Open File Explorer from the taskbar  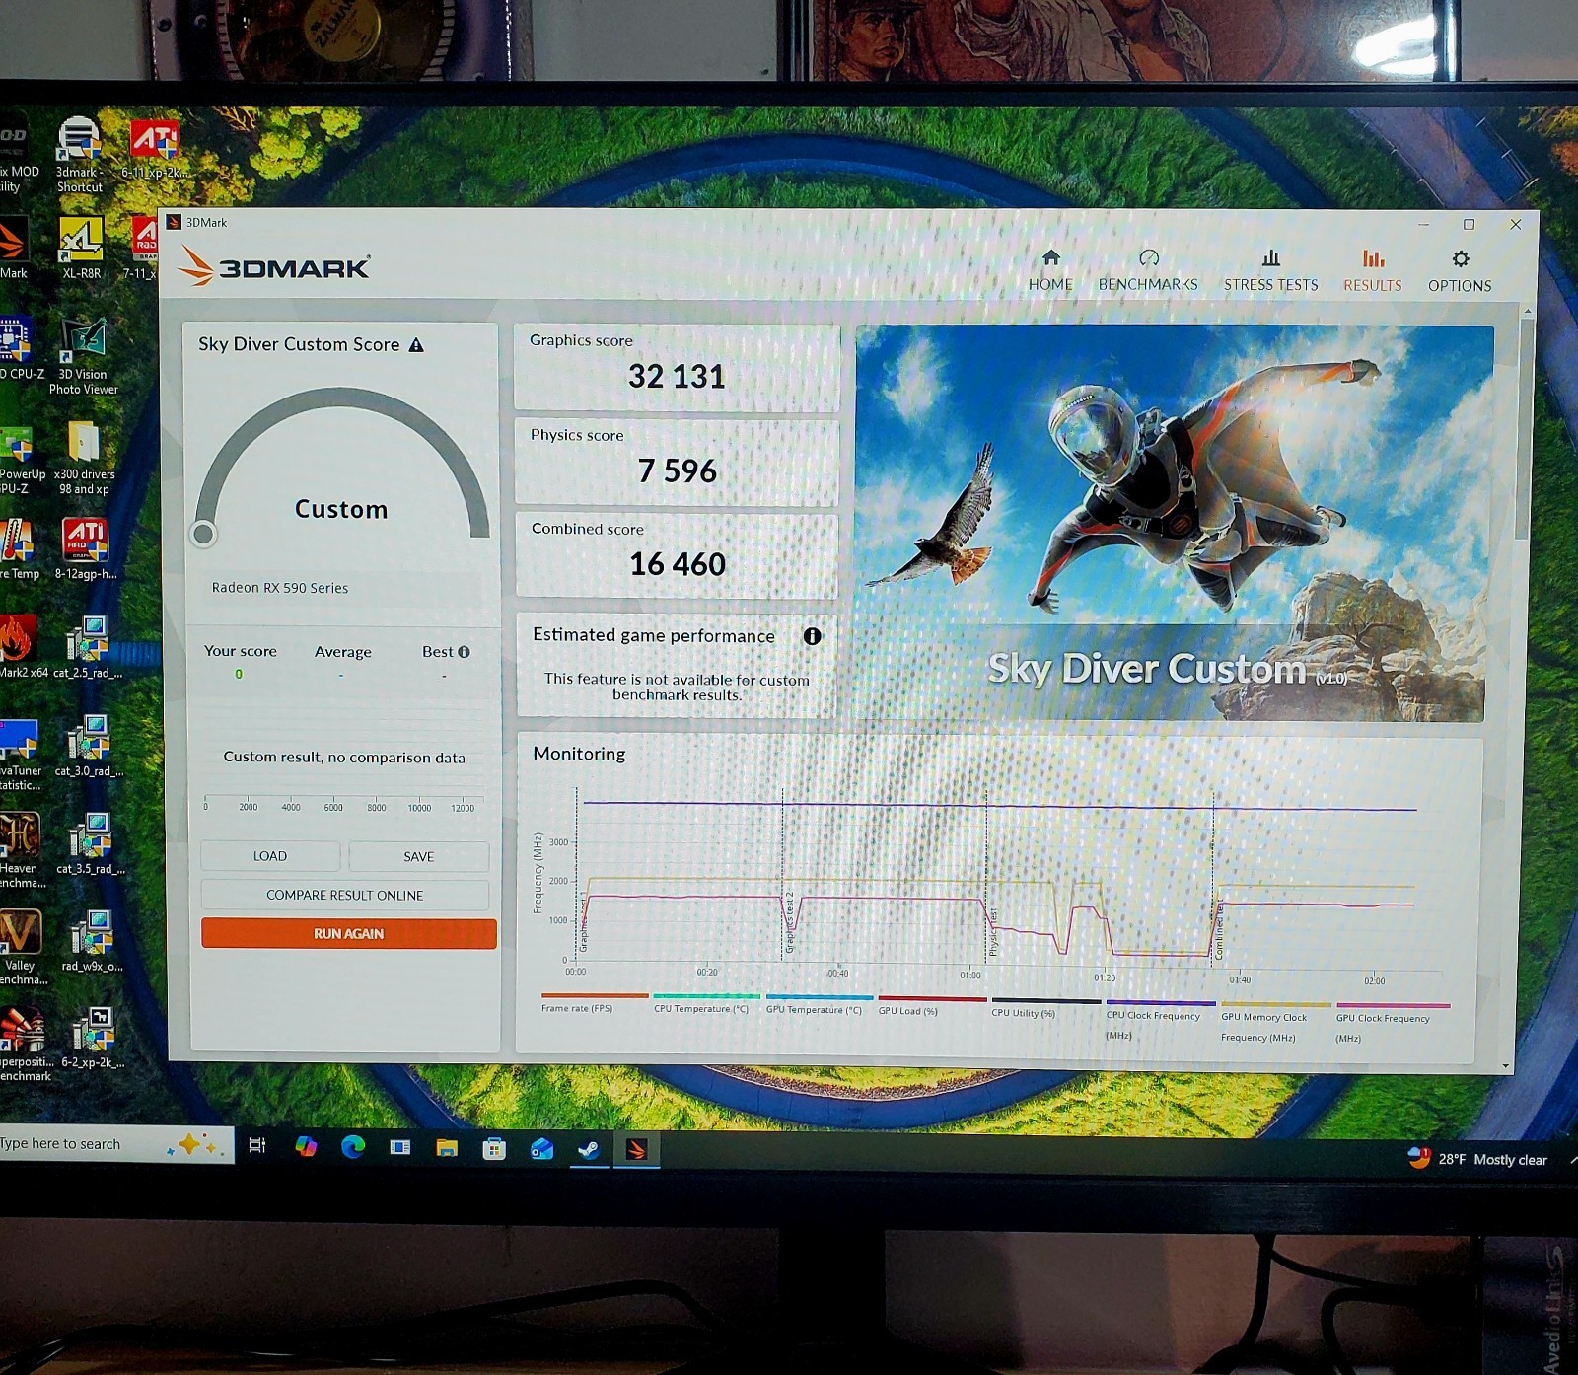(447, 1147)
